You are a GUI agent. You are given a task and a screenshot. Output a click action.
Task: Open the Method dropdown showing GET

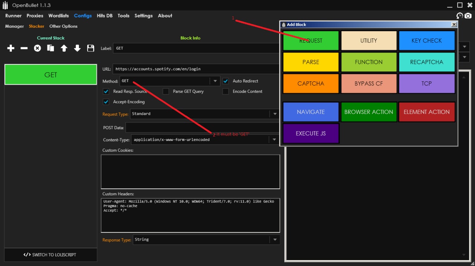pos(170,81)
